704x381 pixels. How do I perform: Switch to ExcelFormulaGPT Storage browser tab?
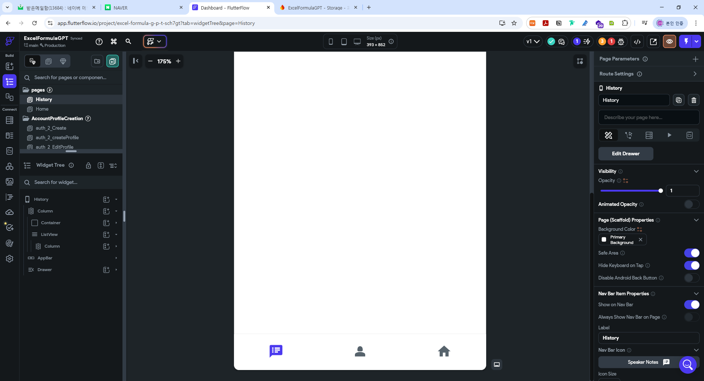318,8
